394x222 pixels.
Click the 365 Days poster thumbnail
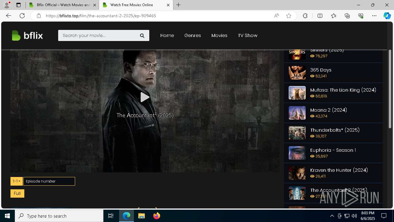point(297,73)
